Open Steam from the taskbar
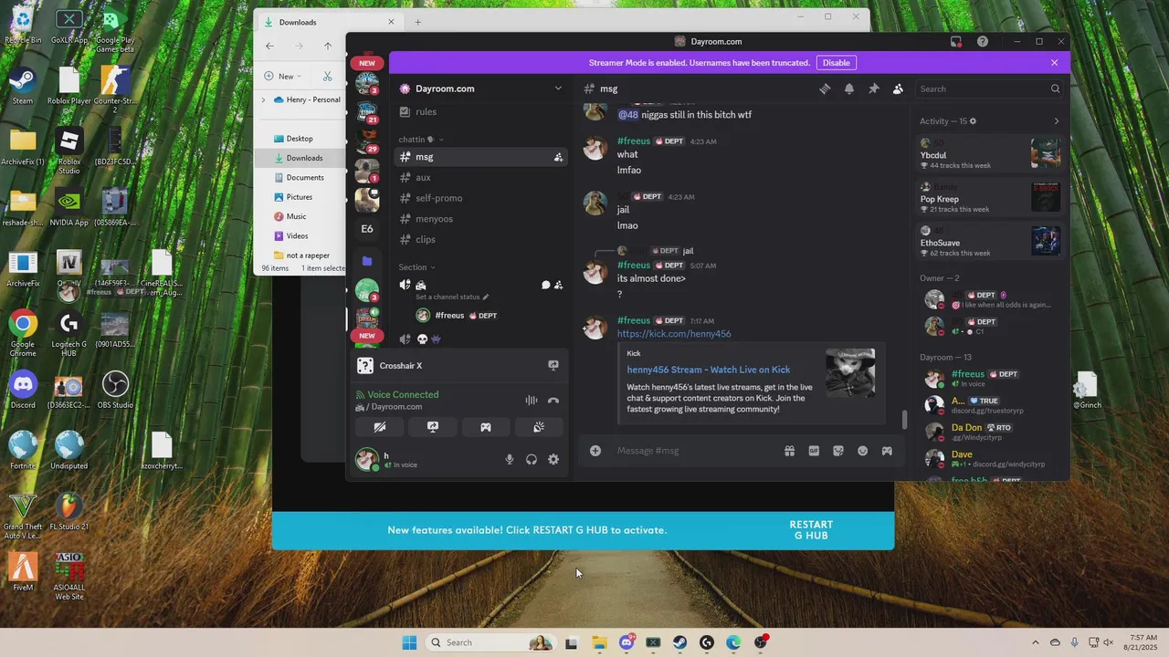 pyautogui.click(x=680, y=642)
